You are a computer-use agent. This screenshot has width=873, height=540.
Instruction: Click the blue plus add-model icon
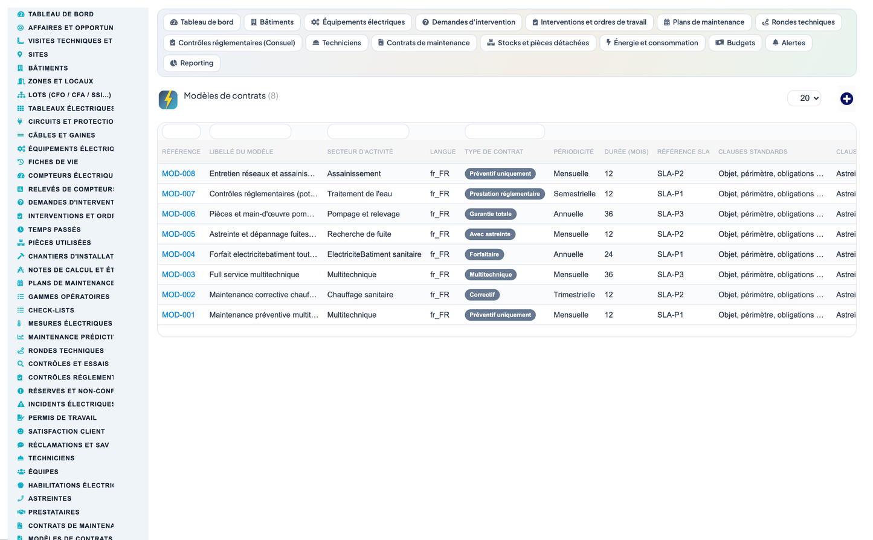[x=846, y=98]
